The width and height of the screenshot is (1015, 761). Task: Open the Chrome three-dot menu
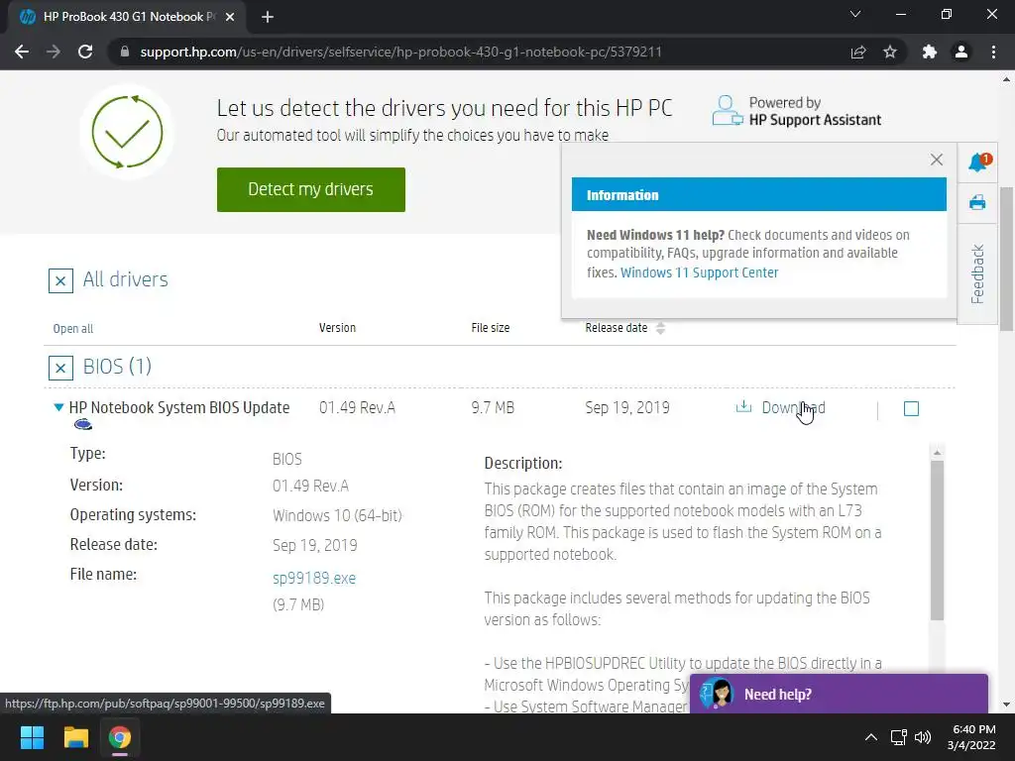(x=993, y=52)
